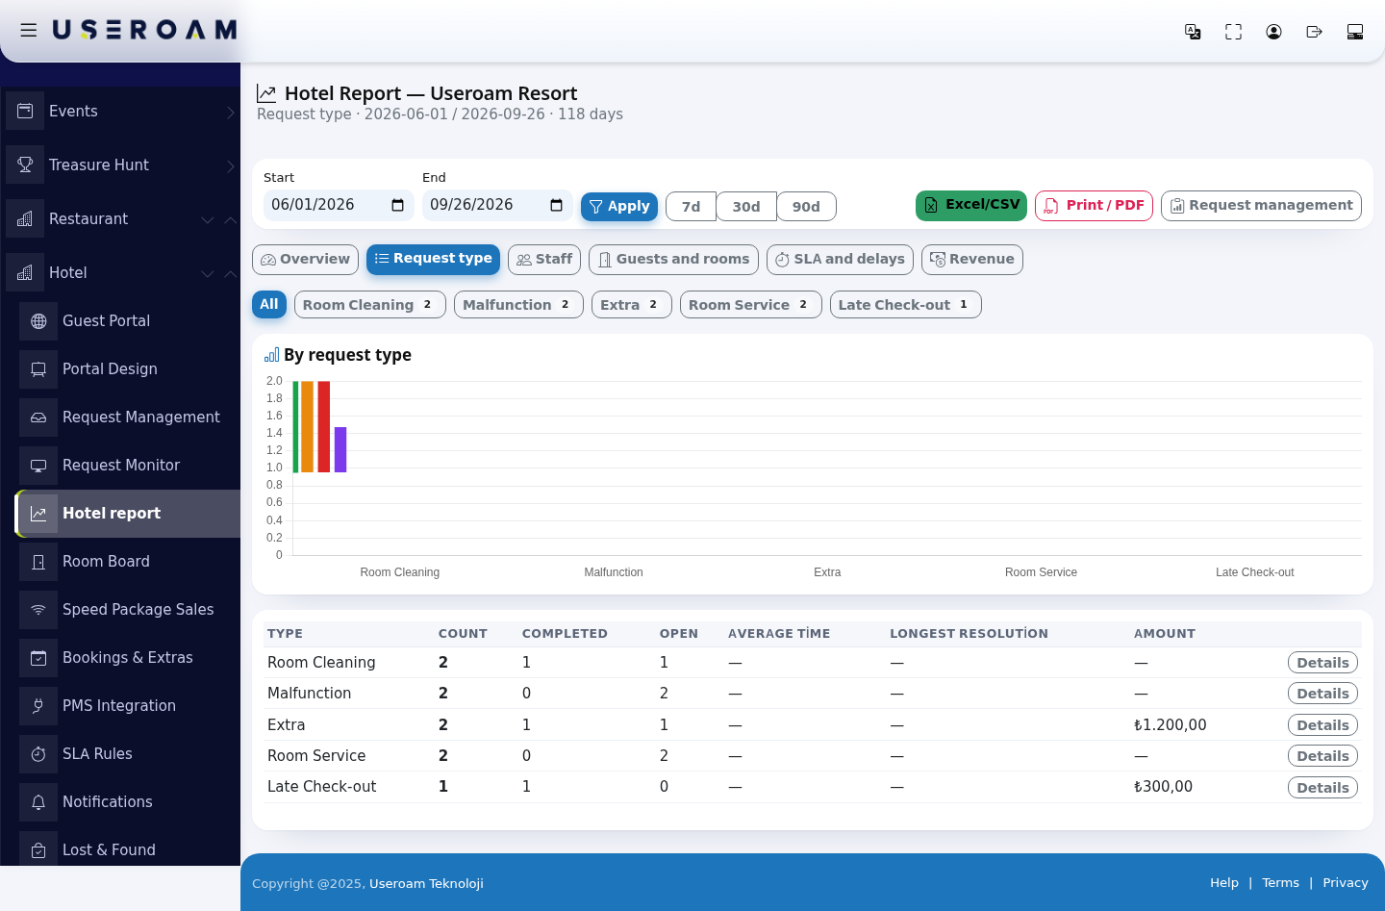The height and width of the screenshot is (911, 1385).
Task: Expand the Restaurant menu chevron
Action: pyautogui.click(x=207, y=219)
